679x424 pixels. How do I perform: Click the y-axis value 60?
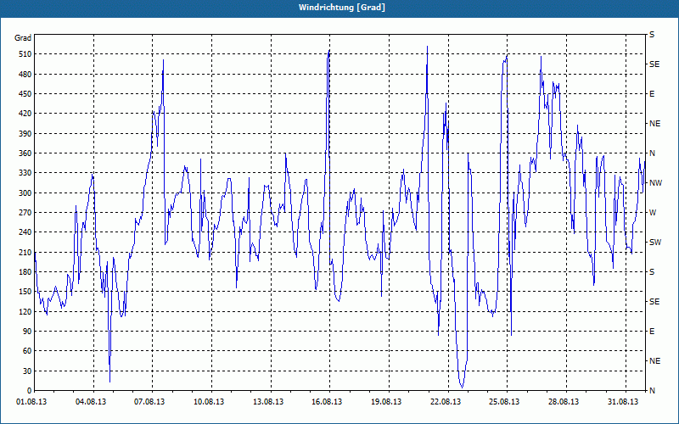tap(26, 351)
